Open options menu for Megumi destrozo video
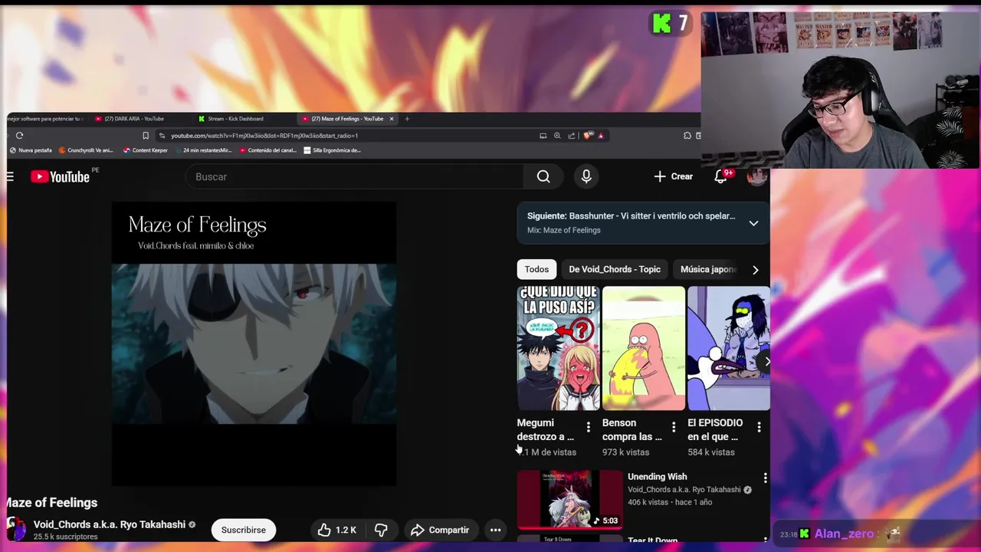The height and width of the screenshot is (552, 981). click(x=589, y=427)
